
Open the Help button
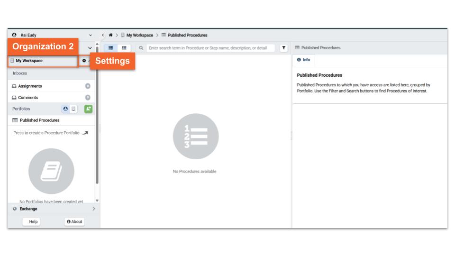pos(31,222)
